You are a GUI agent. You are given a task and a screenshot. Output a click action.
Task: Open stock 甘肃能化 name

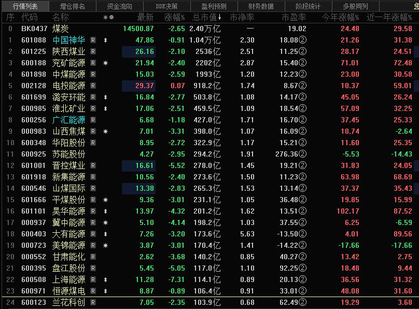click(x=69, y=257)
